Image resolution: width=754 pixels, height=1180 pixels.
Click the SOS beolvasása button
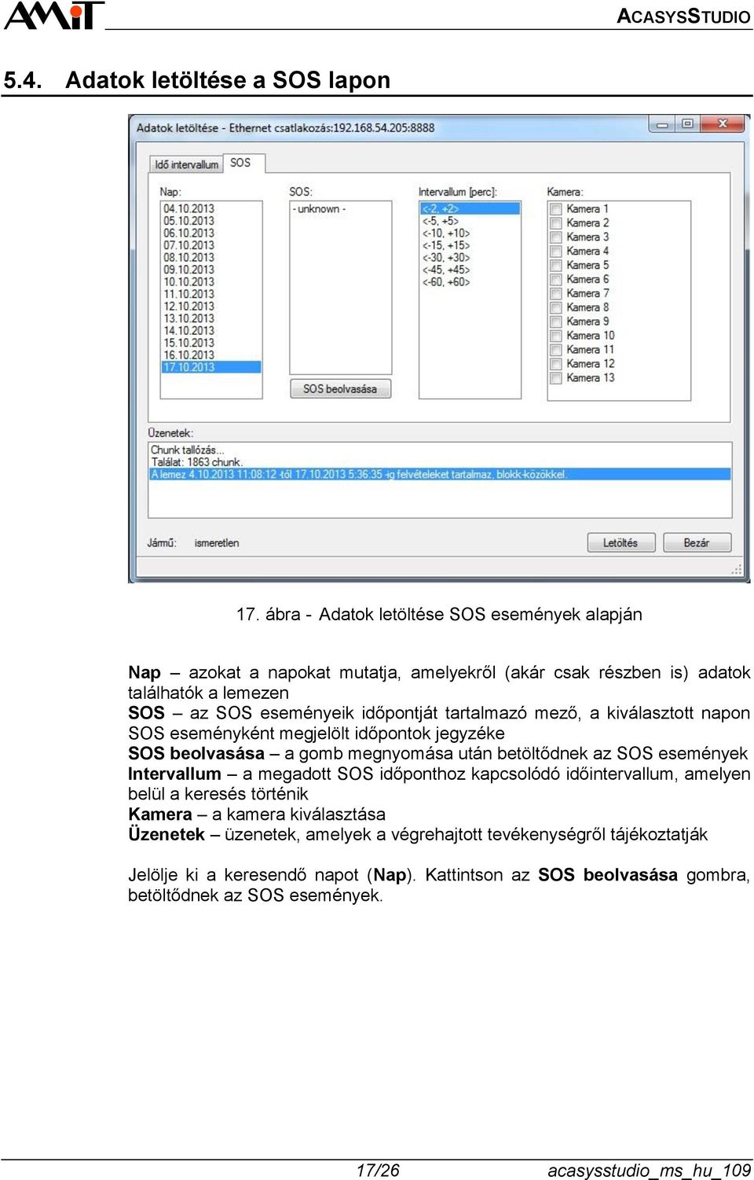tap(340, 388)
